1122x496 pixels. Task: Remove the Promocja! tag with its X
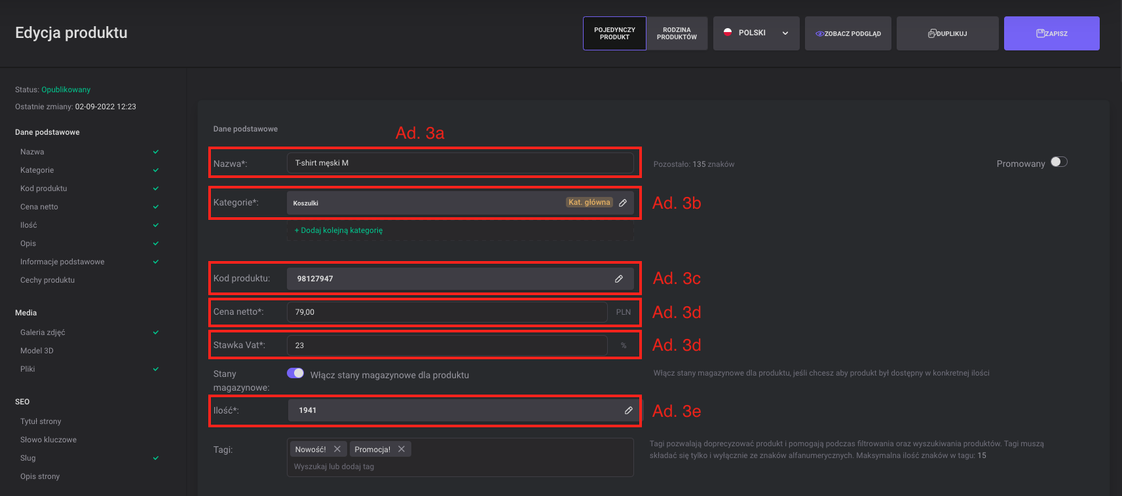(402, 449)
